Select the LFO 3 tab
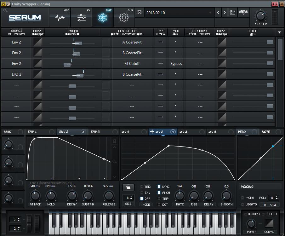The width and height of the screenshot is (285, 236). [183, 132]
